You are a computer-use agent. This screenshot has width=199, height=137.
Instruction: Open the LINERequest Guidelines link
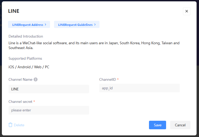tap(77, 25)
